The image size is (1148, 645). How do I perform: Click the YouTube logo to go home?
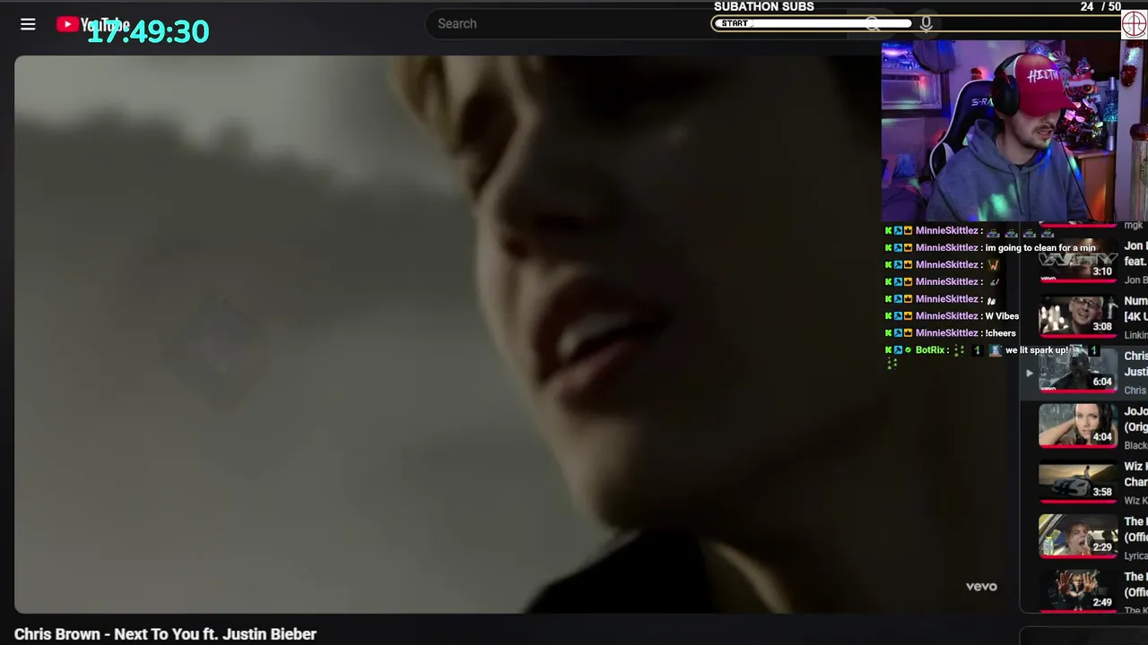point(92,24)
